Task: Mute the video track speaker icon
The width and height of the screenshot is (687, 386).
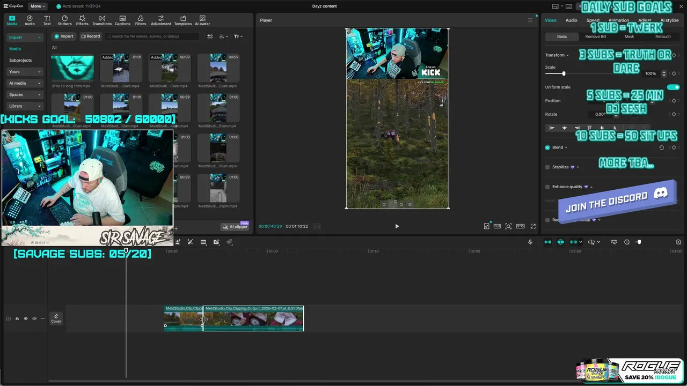Action: click(x=34, y=318)
